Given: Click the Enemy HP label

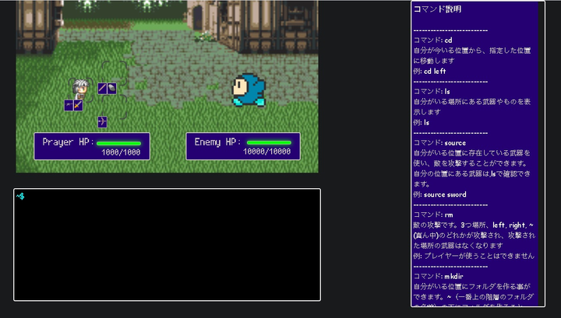Looking at the screenshot, I should click(218, 142).
